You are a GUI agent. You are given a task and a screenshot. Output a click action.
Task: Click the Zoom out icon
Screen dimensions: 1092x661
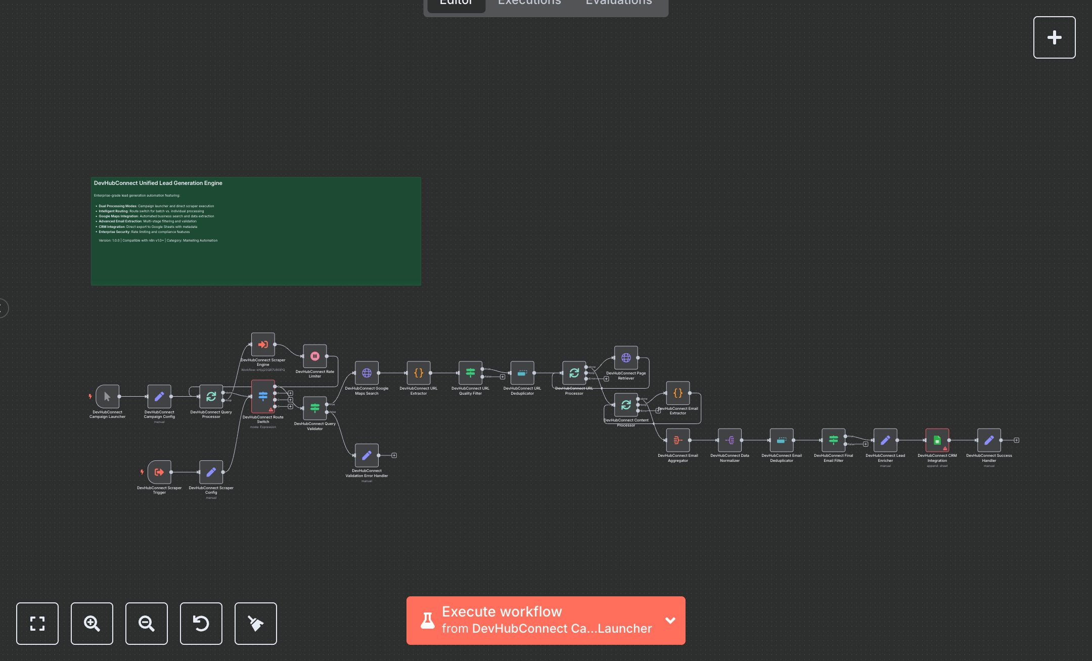(146, 624)
